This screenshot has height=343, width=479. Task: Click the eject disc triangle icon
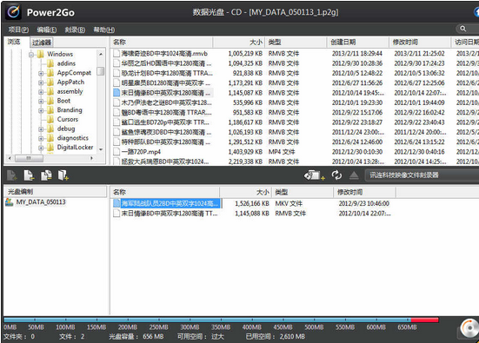[354, 175]
